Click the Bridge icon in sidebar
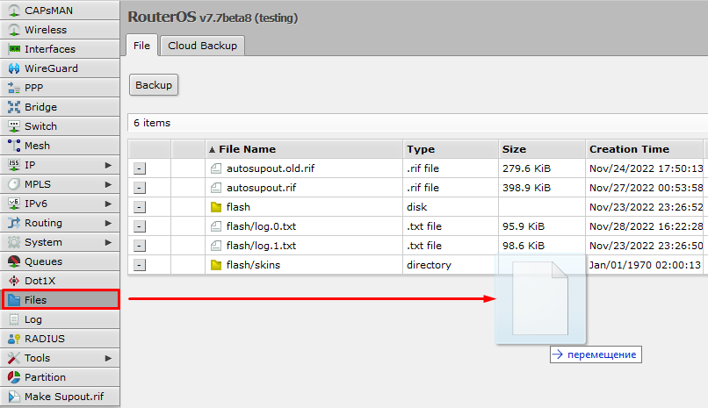 point(14,107)
